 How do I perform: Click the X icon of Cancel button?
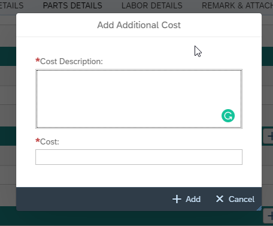point(220,199)
